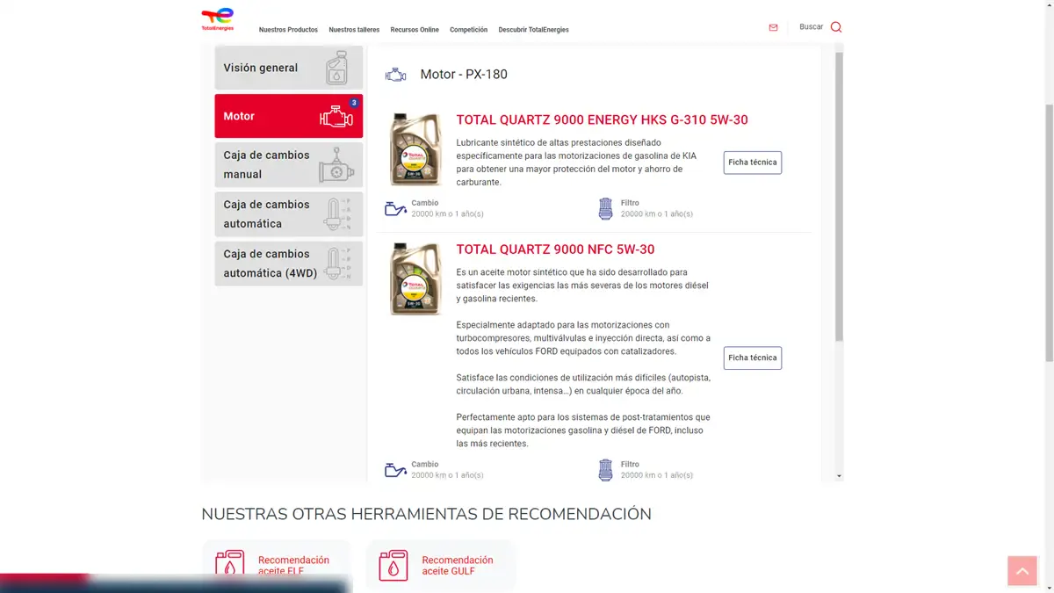Image resolution: width=1054 pixels, height=593 pixels.
Task: Open Ficha técnica for Quartz 9000 Energy HKS
Action: click(752, 163)
